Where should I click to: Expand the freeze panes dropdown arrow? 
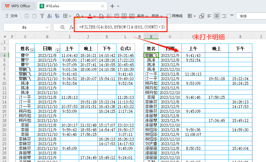195,16
